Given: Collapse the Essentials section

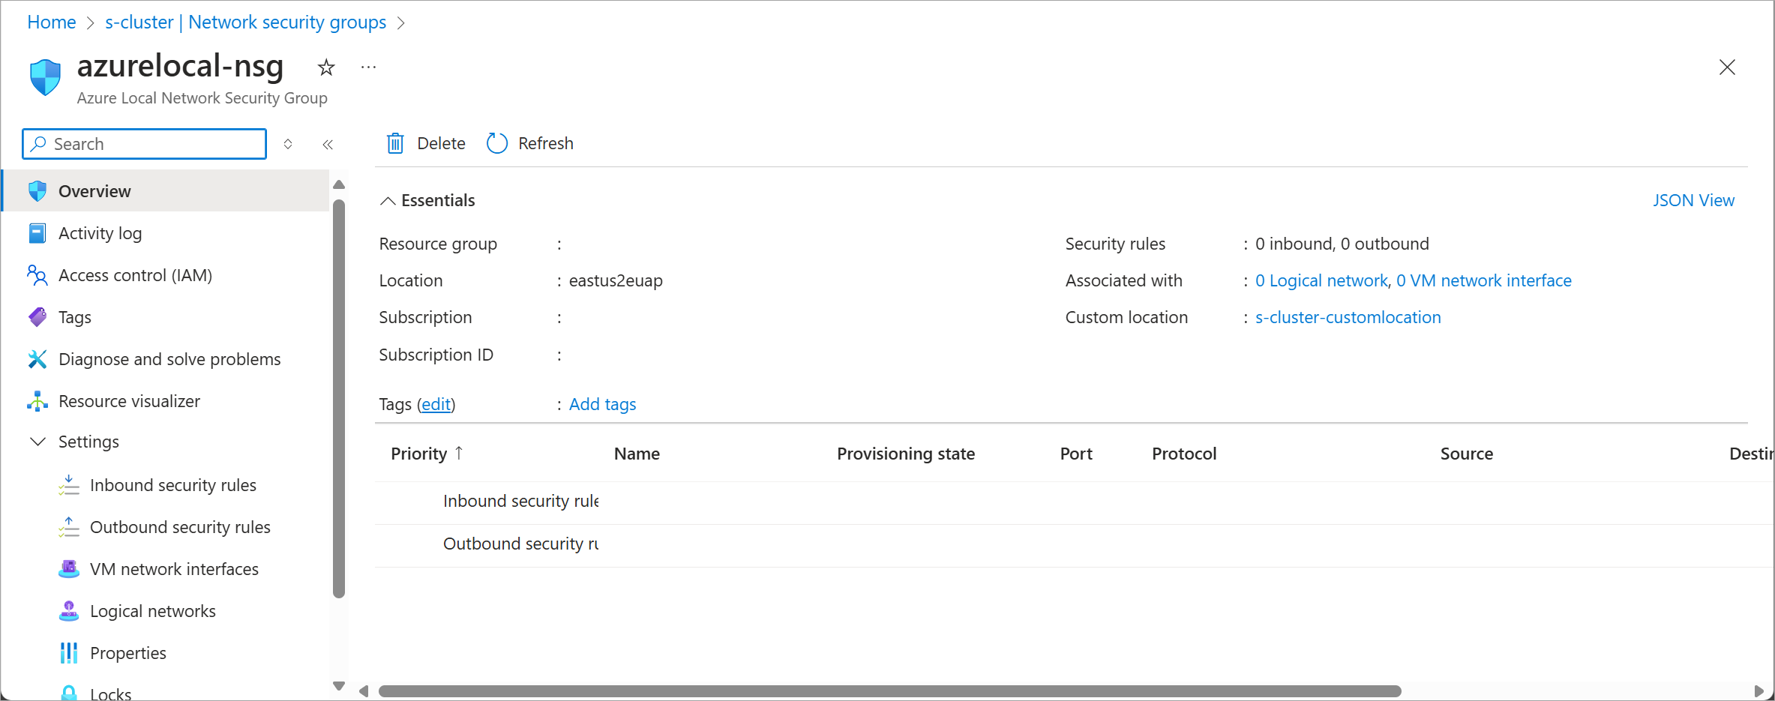Looking at the screenshot, I should (x=388, y=201).
